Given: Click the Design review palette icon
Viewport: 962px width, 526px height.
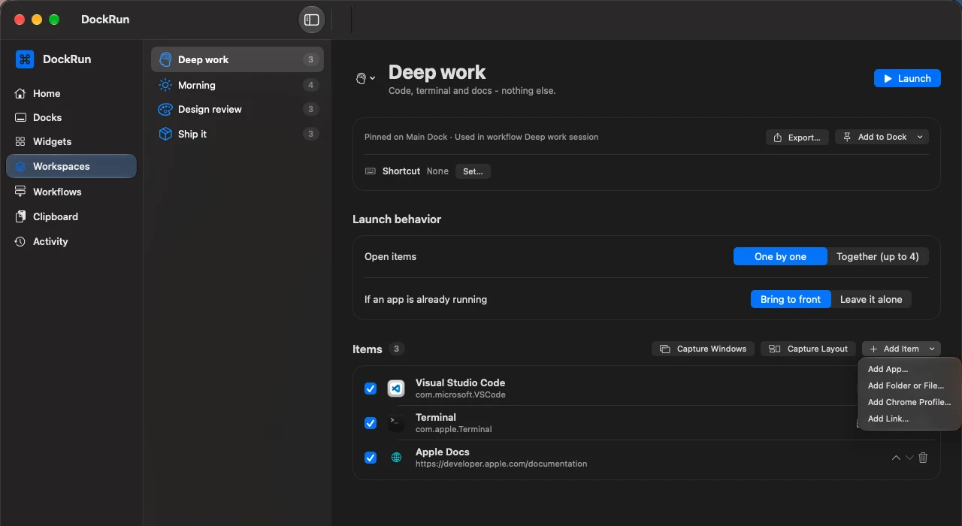Looking at the screenshot, I should coord(165,109).
